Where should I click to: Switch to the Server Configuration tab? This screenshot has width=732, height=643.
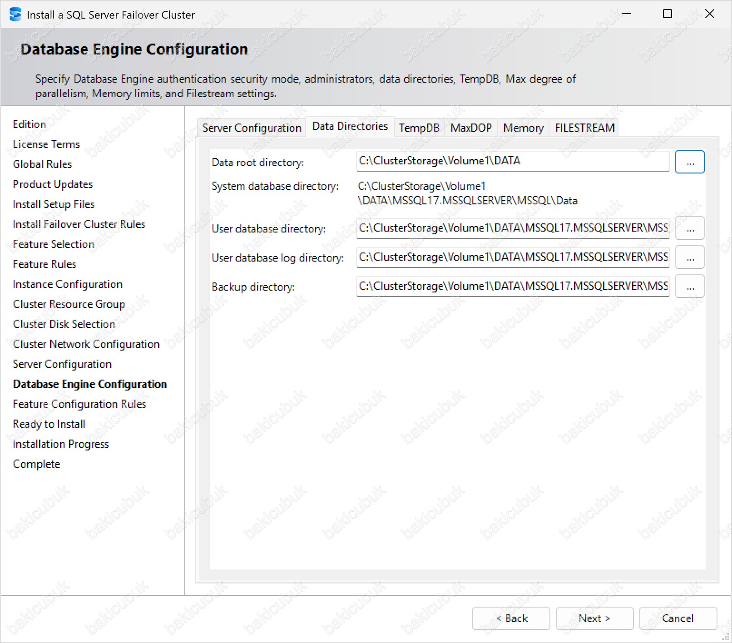click(252, 128)
